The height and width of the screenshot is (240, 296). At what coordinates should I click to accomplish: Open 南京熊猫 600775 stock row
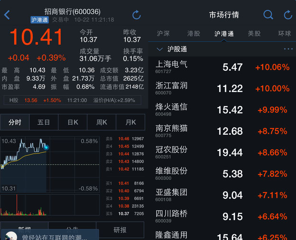[x=222, y=131]
